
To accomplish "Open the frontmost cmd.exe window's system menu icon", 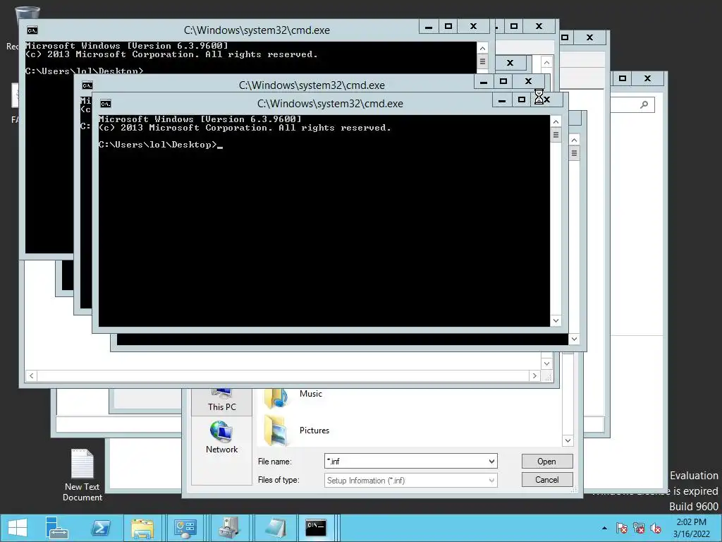I will 106,104.
